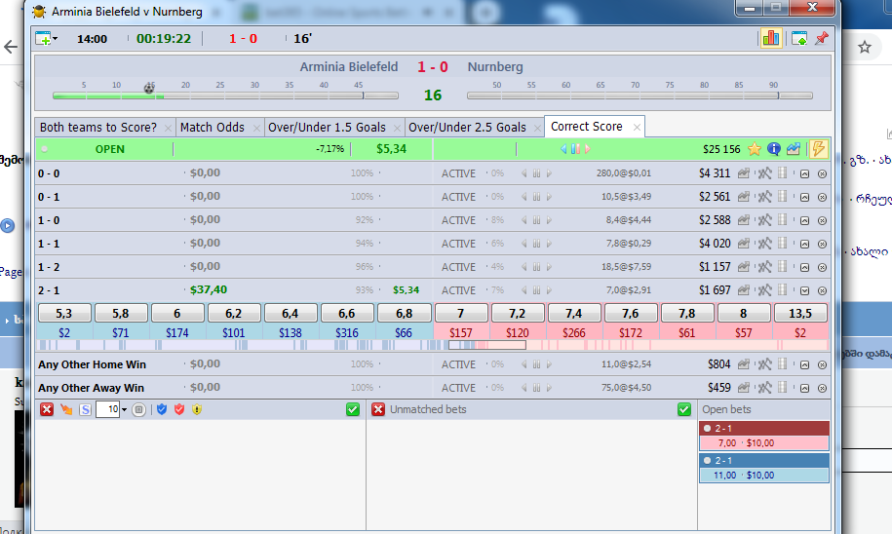Screen dimensions: 892x534
Task: Collapse the expanded 2 - 1 selection row
Action: pos(804,290)
